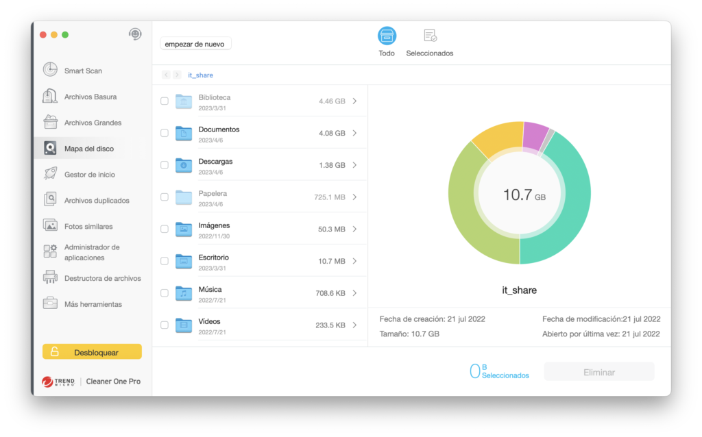Open Administrador de aplicaciones

click(x=91, y=252)
